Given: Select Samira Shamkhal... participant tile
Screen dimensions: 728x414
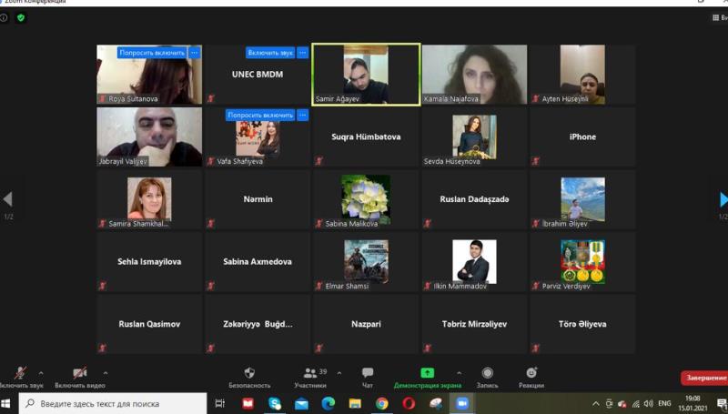Looking at the screenshot, I should [x=149, y=199].
